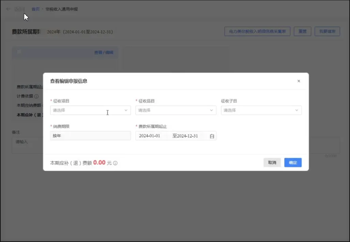Select 非税收入通用申报 breadcrumb item
Screen dimensions: 350x242
click(x=61, y=9)
